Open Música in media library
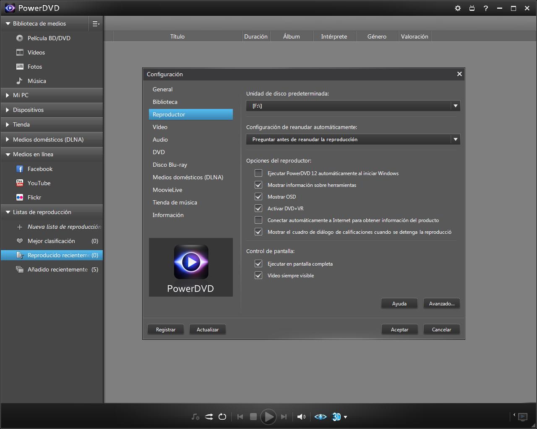Image resolution: width=537 pixels, height=429 pixels. pyautogui.click(x=37, y=81)
